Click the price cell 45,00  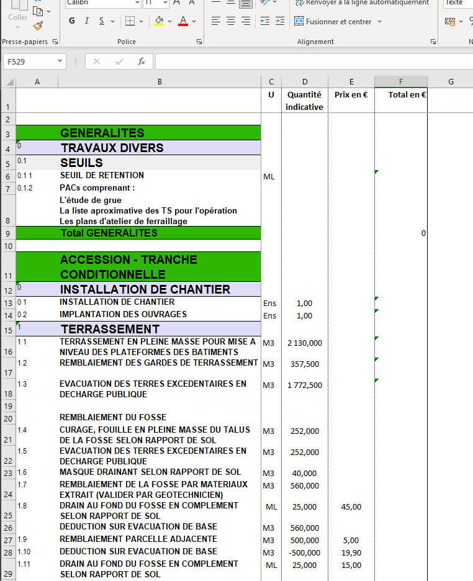pos(351,511)
